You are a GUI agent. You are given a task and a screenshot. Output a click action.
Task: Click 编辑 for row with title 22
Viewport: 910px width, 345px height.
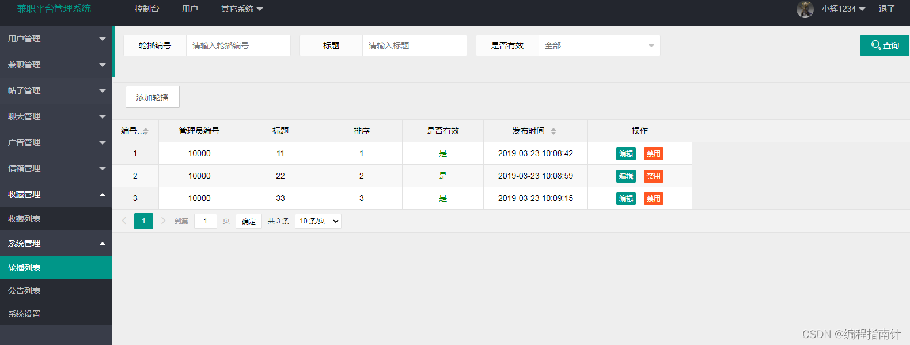coord(626,176)
